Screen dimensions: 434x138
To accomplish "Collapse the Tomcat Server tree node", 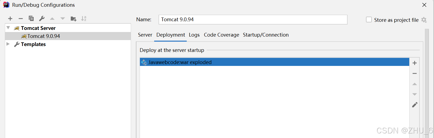I will [8, 28].
